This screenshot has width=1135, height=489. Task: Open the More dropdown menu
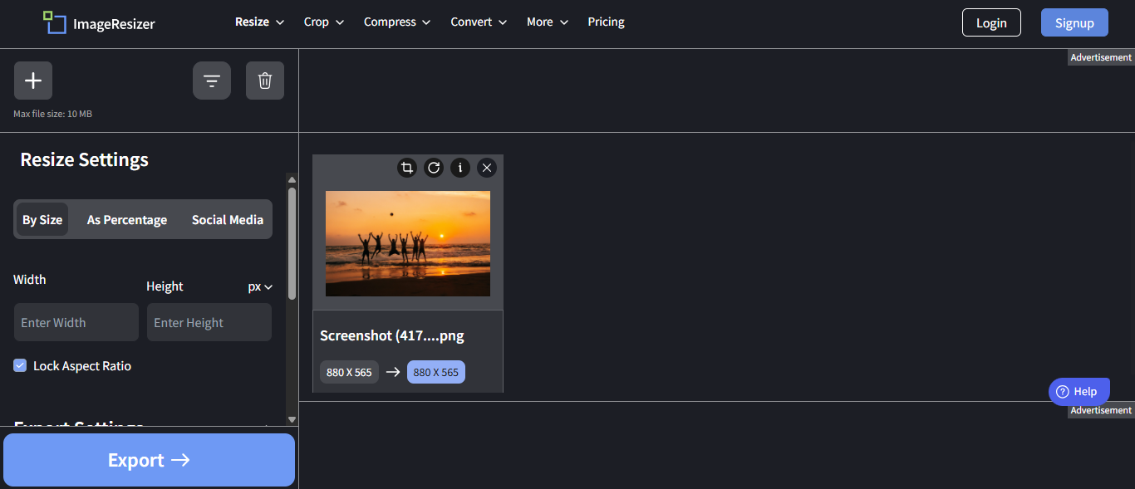tap(546, 22)
